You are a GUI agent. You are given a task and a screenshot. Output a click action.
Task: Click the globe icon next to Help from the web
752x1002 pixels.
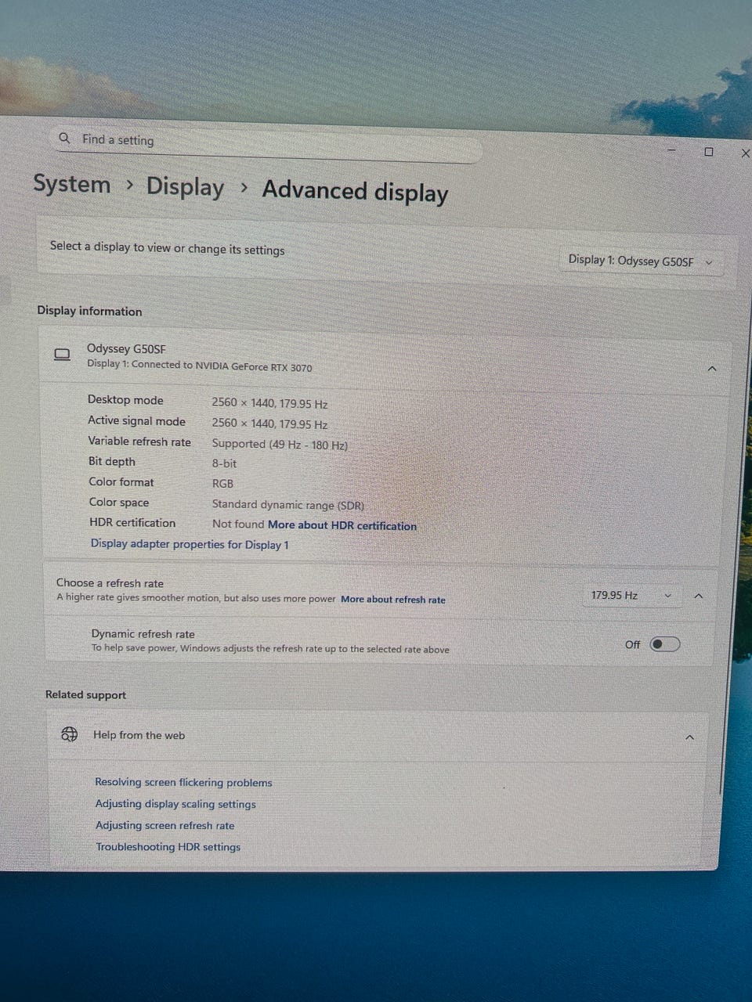[70, 733]
